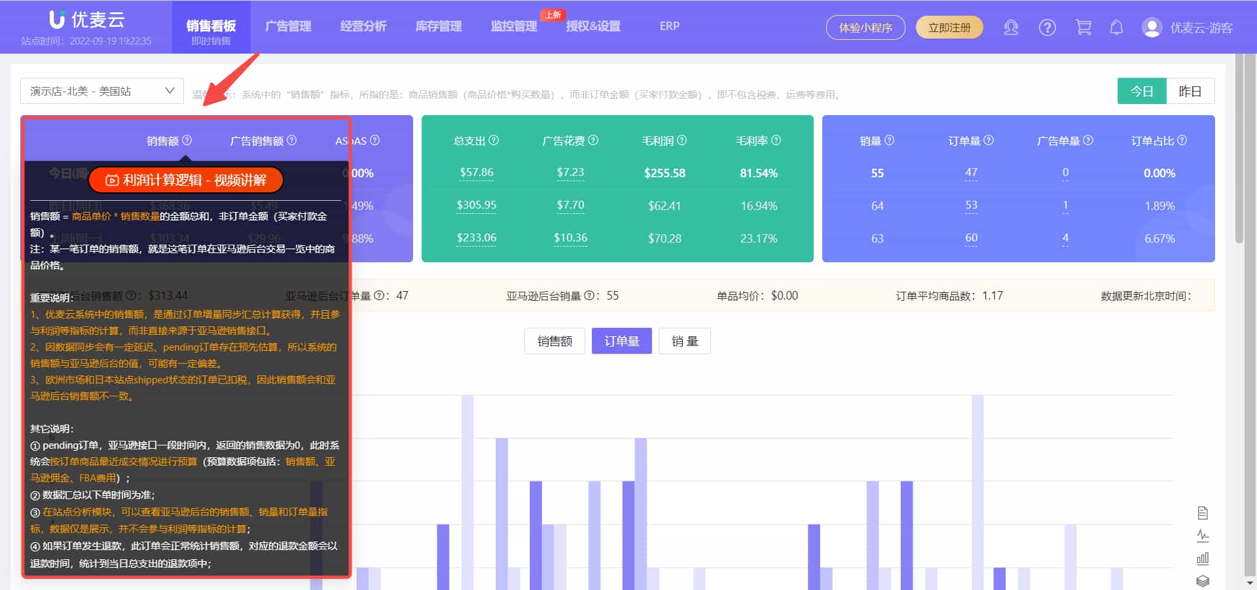The image size is (1257, 590).
Task: Click the user avatar icon
Action: [x=1152, y=27]
